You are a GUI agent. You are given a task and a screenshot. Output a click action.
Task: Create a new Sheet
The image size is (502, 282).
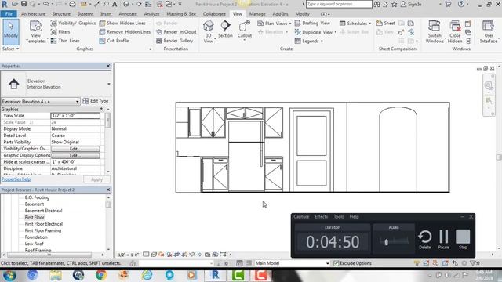[x=386, y=23]
